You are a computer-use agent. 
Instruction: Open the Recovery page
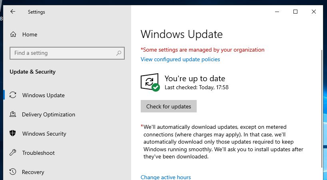[33, 172]
